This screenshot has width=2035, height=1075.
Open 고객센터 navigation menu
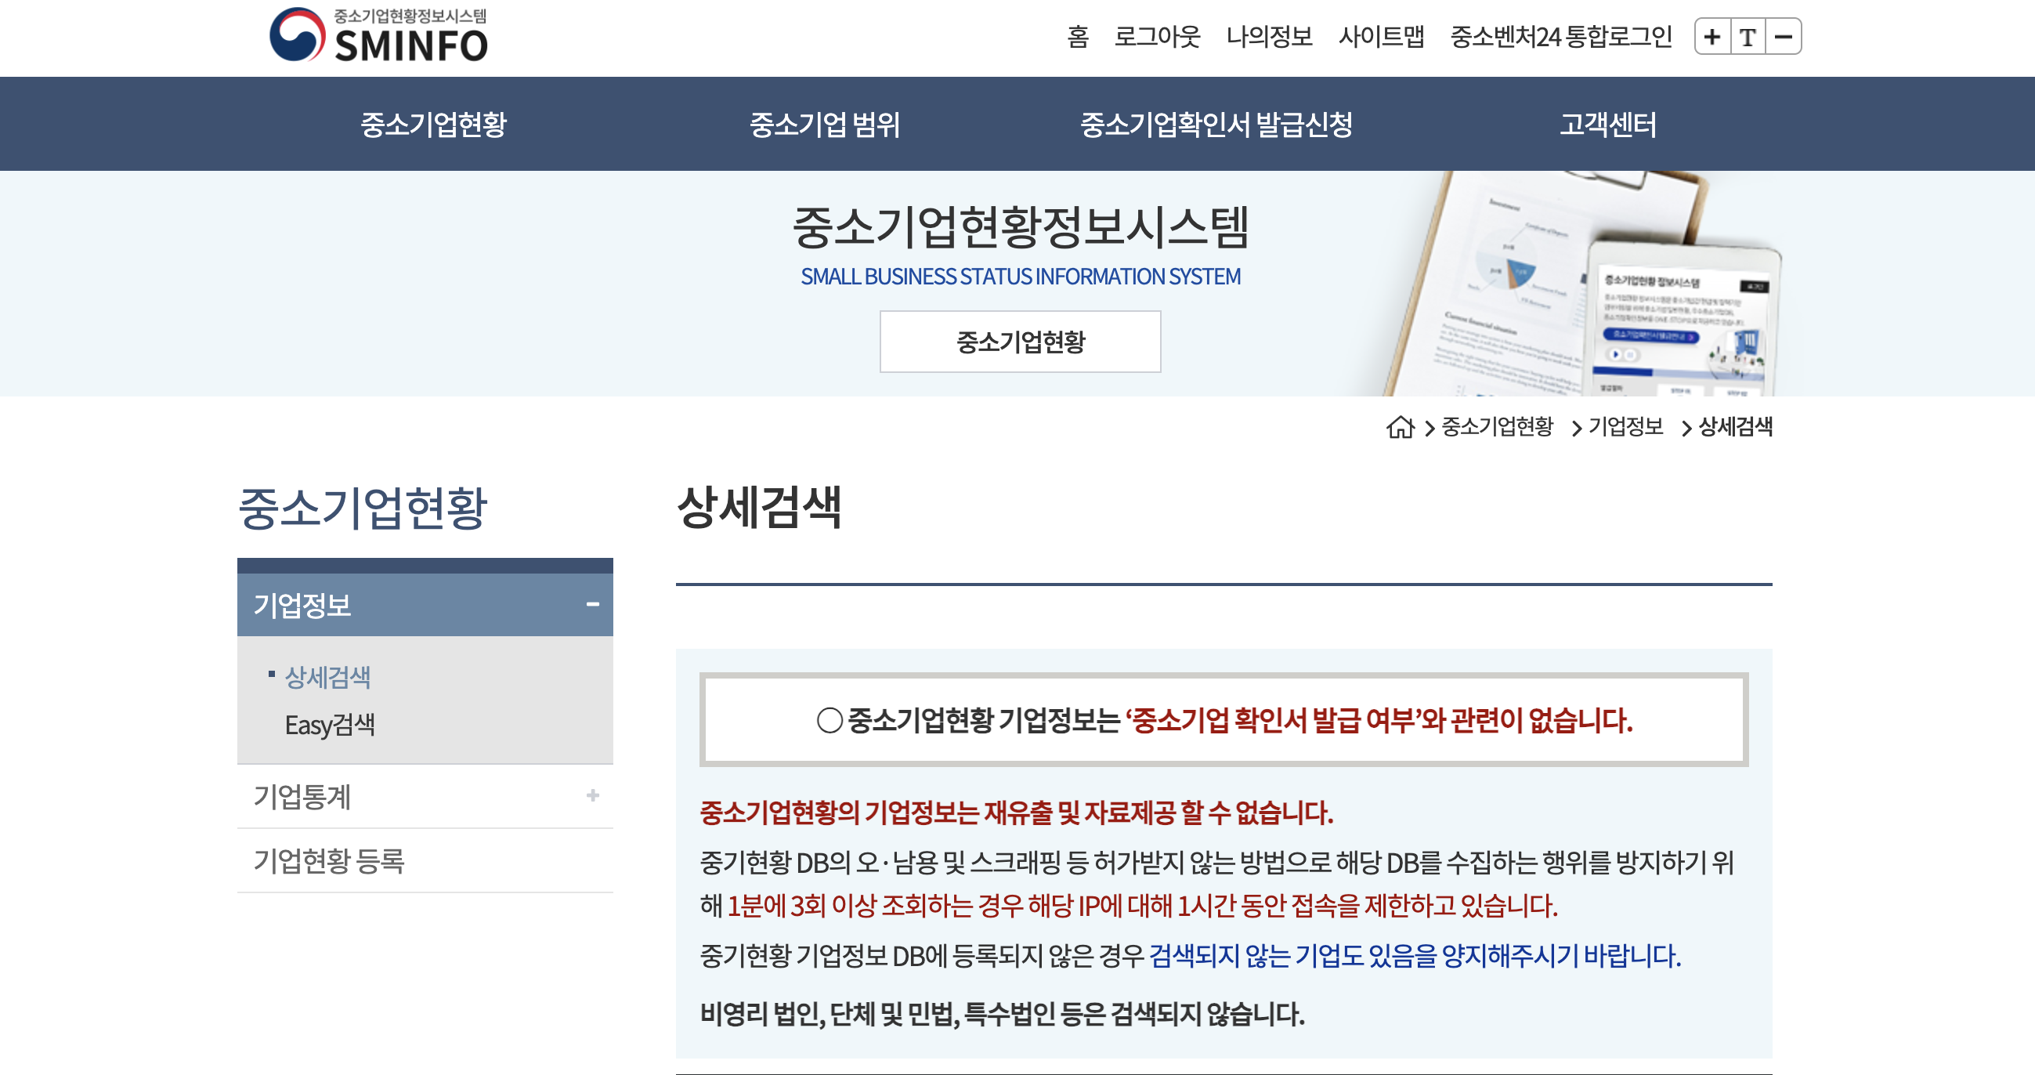tap(1607, 124)
